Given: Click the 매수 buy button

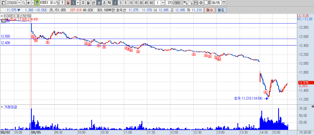Looking at the screenshot, I should (x=209, y=10).
